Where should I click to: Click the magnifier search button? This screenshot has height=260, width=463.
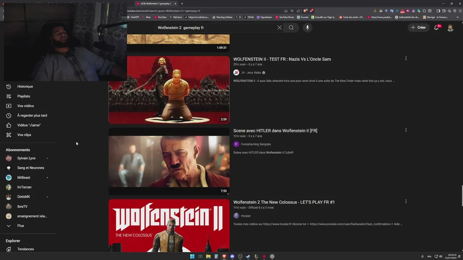pos(291,27)
